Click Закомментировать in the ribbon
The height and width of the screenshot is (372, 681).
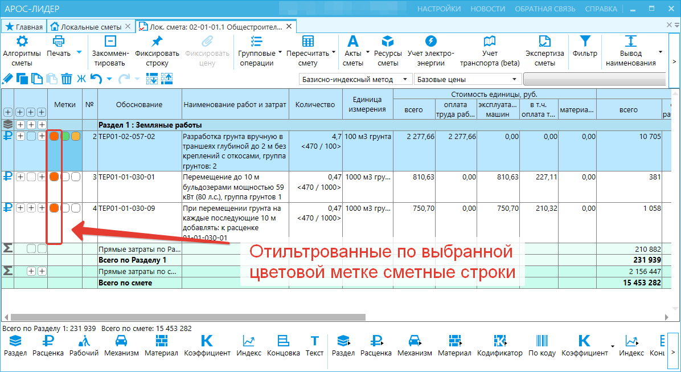coord(110,51)
